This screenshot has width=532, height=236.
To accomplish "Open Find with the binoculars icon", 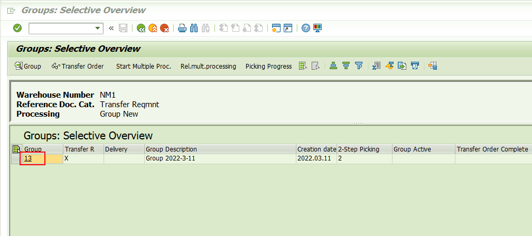I will (x=194, y=28).
